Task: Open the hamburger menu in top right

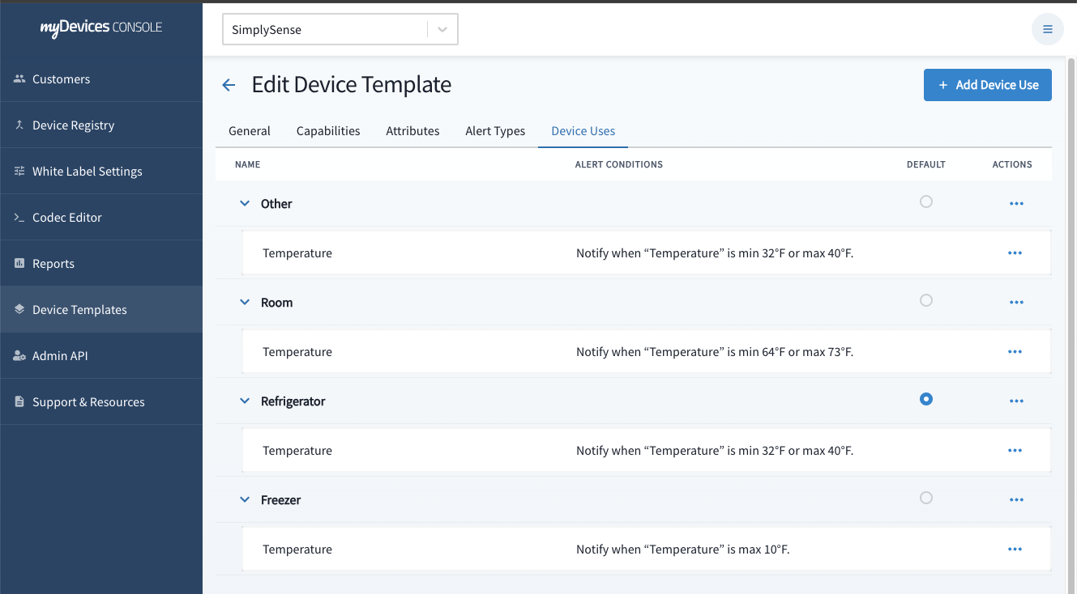Action: (x=1047, y=29)
